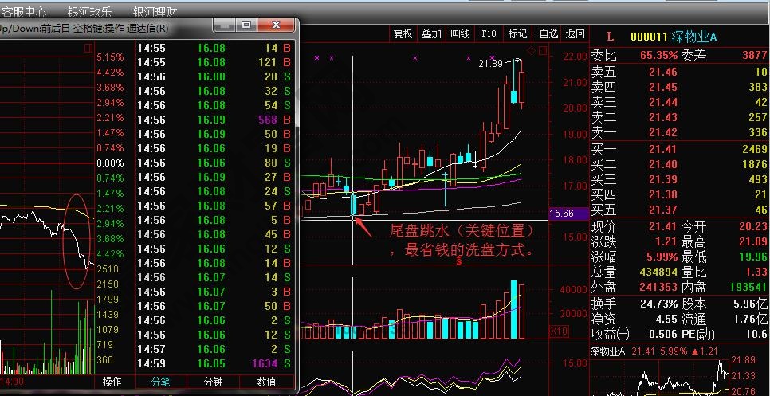This screenshot has width=770, height=396.
Task: Open F10 company information
Action: click(x=489, y=33)
